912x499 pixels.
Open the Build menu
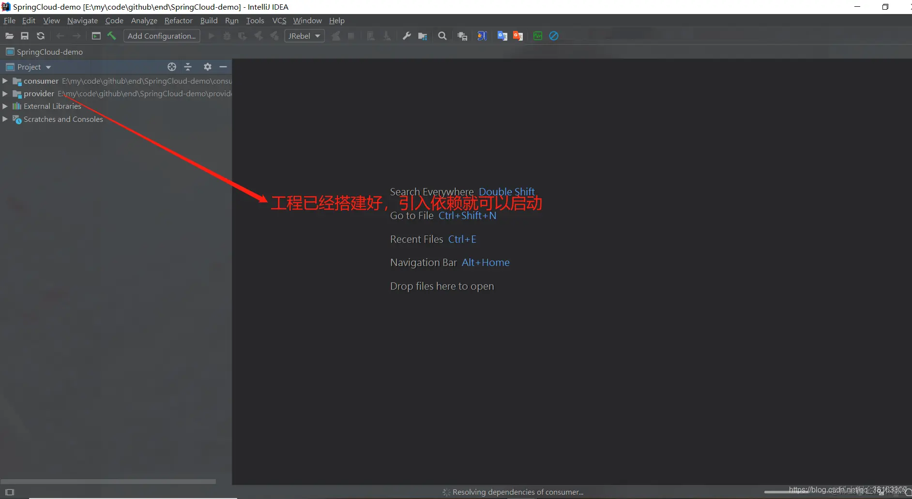[x=209, y=20]
